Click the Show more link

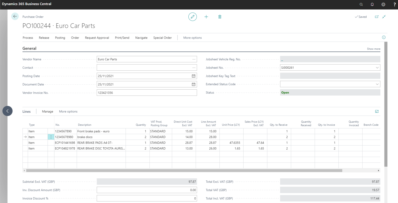(373, 49)
